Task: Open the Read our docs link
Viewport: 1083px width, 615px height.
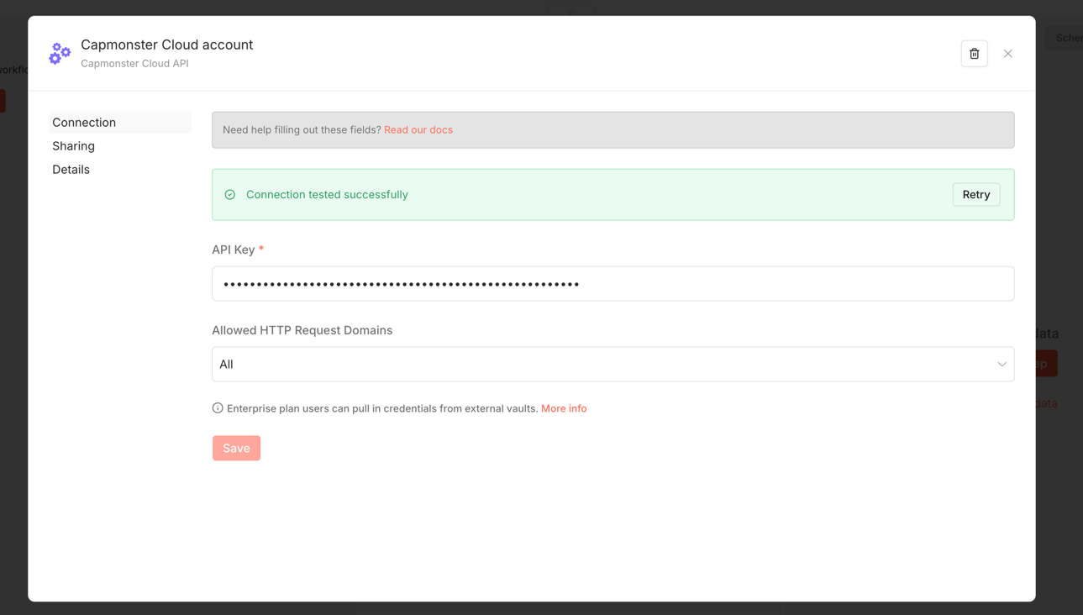Action: [x=418, y=129]
